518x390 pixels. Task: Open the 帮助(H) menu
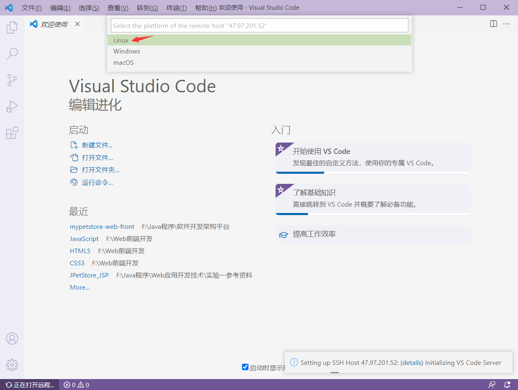(206, 8)
